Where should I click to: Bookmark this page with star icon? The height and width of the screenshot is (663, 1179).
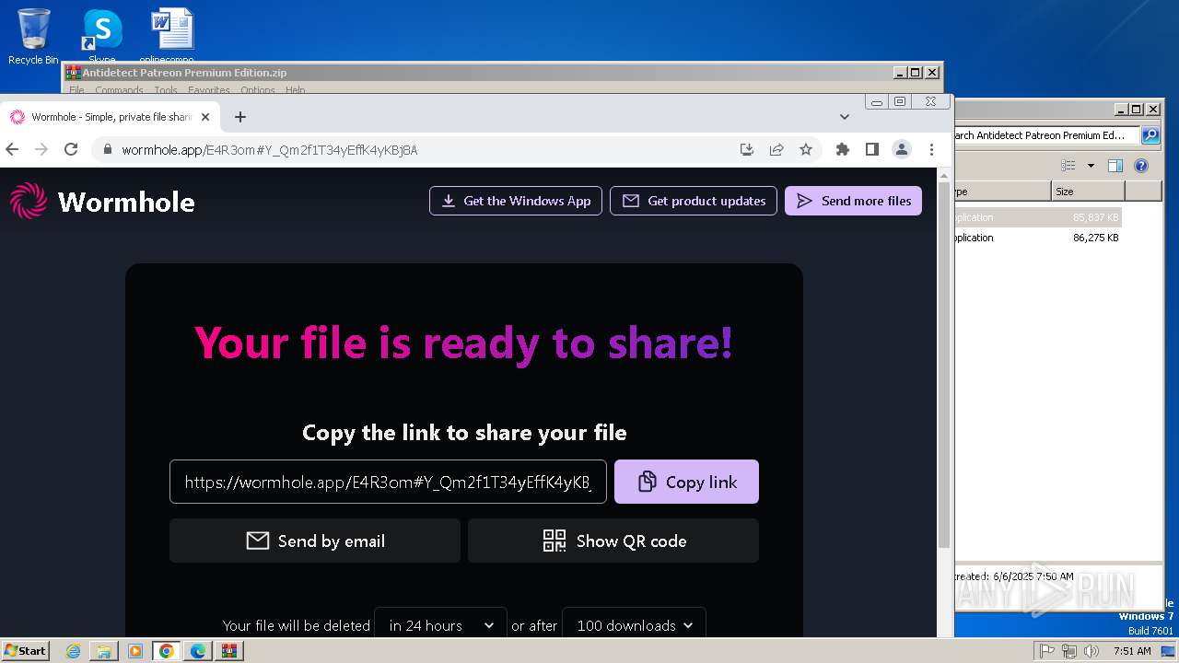[x=806, y=149]
